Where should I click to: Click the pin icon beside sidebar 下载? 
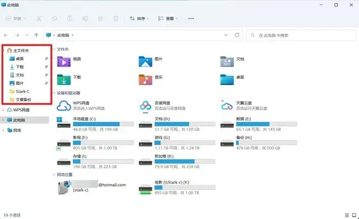click(46, 67)
